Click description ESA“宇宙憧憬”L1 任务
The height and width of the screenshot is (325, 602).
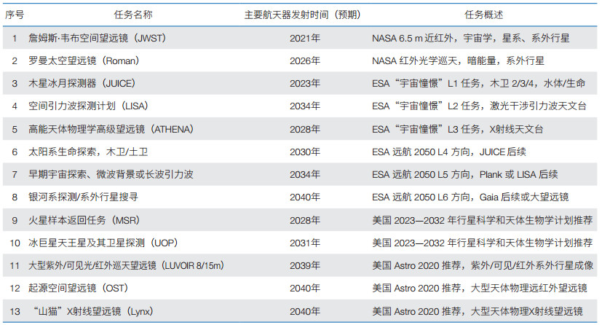coord(479,83)
